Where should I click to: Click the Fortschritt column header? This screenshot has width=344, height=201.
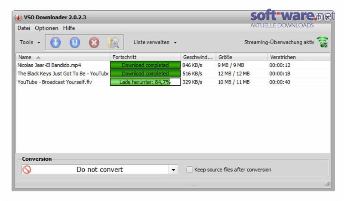click(x=145, y=57)
